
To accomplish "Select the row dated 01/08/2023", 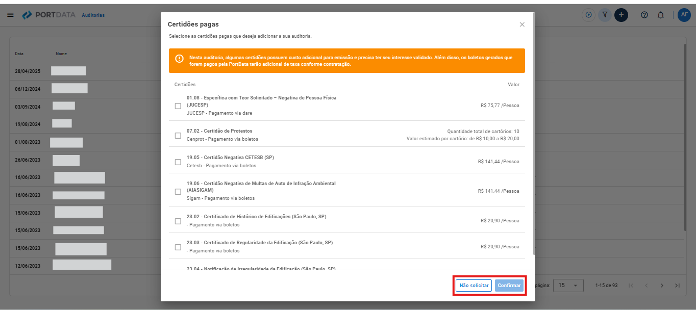I will tap(347, 142).
